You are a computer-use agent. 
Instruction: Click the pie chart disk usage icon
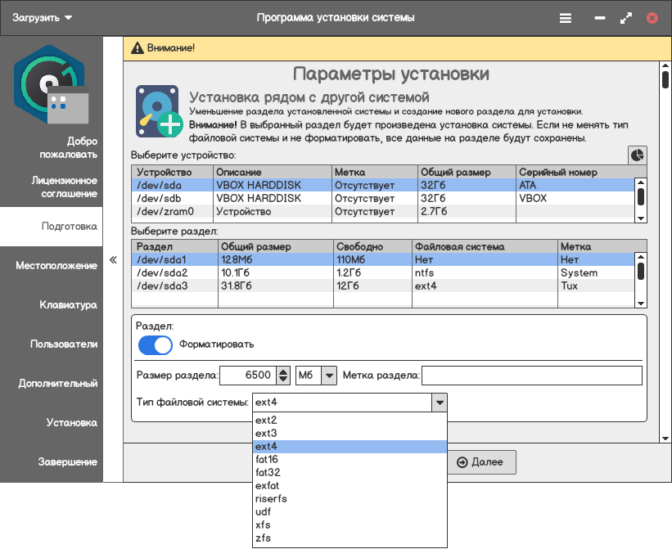(637, 155)
